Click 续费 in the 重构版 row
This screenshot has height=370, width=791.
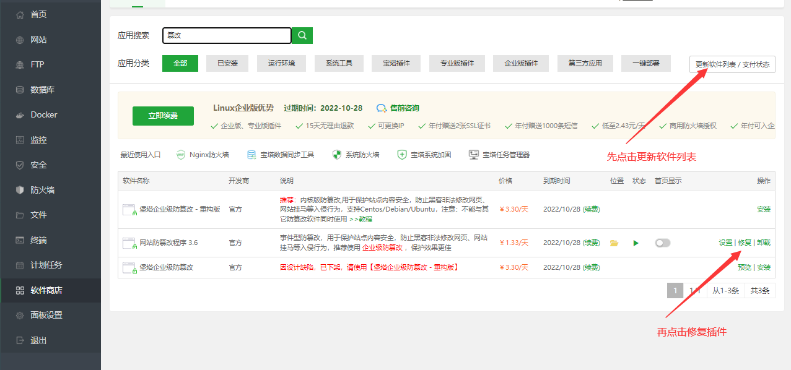tap(592, 210)
